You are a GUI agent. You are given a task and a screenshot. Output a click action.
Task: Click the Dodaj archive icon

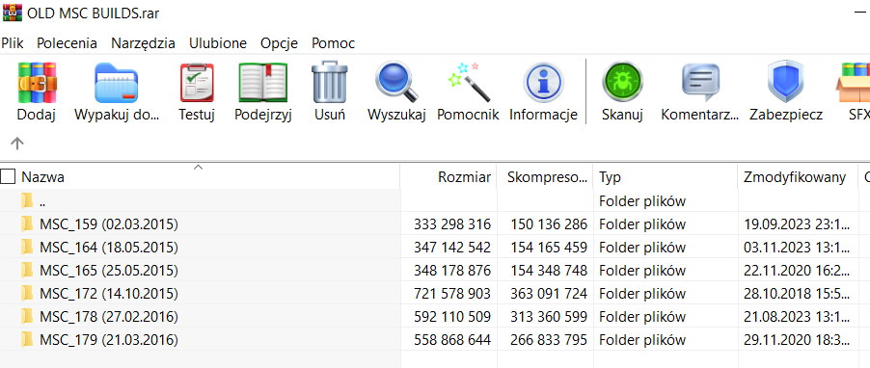[x=37, y=83]
